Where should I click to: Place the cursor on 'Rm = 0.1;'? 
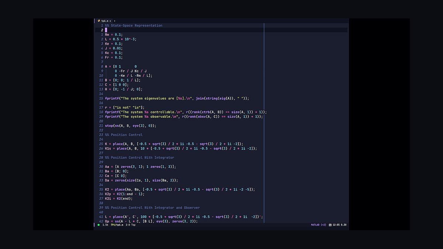tap(114, 35)
